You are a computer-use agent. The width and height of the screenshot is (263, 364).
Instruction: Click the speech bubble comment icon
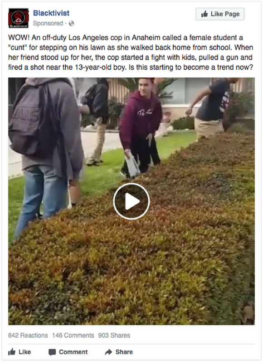point(52,352)
